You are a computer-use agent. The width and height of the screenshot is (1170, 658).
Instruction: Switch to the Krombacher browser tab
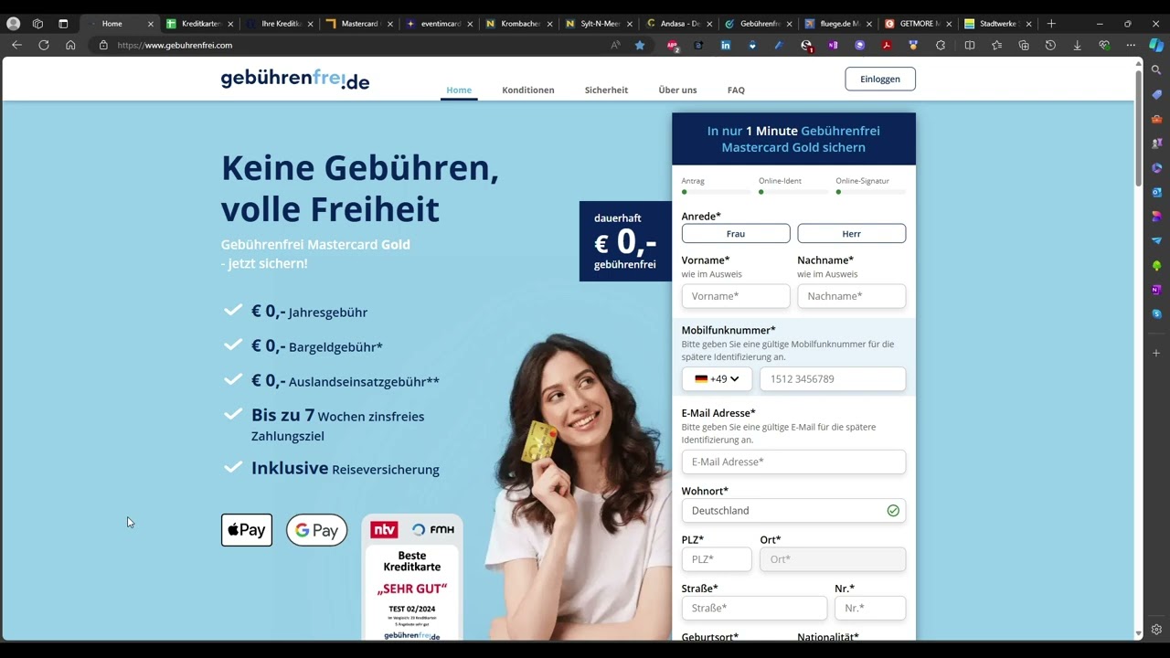click(519, 24)
